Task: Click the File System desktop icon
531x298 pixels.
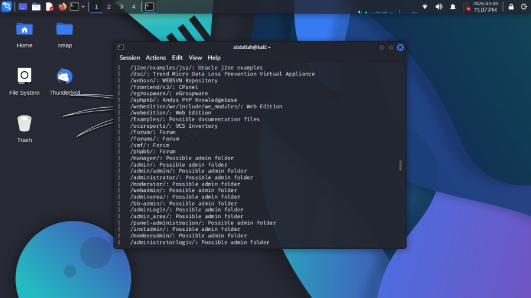Action: tap(24, 77)
